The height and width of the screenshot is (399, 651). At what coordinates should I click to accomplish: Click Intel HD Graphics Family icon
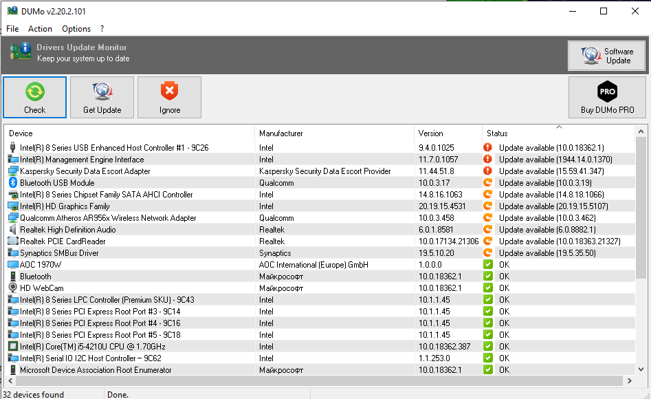point(13,206)
